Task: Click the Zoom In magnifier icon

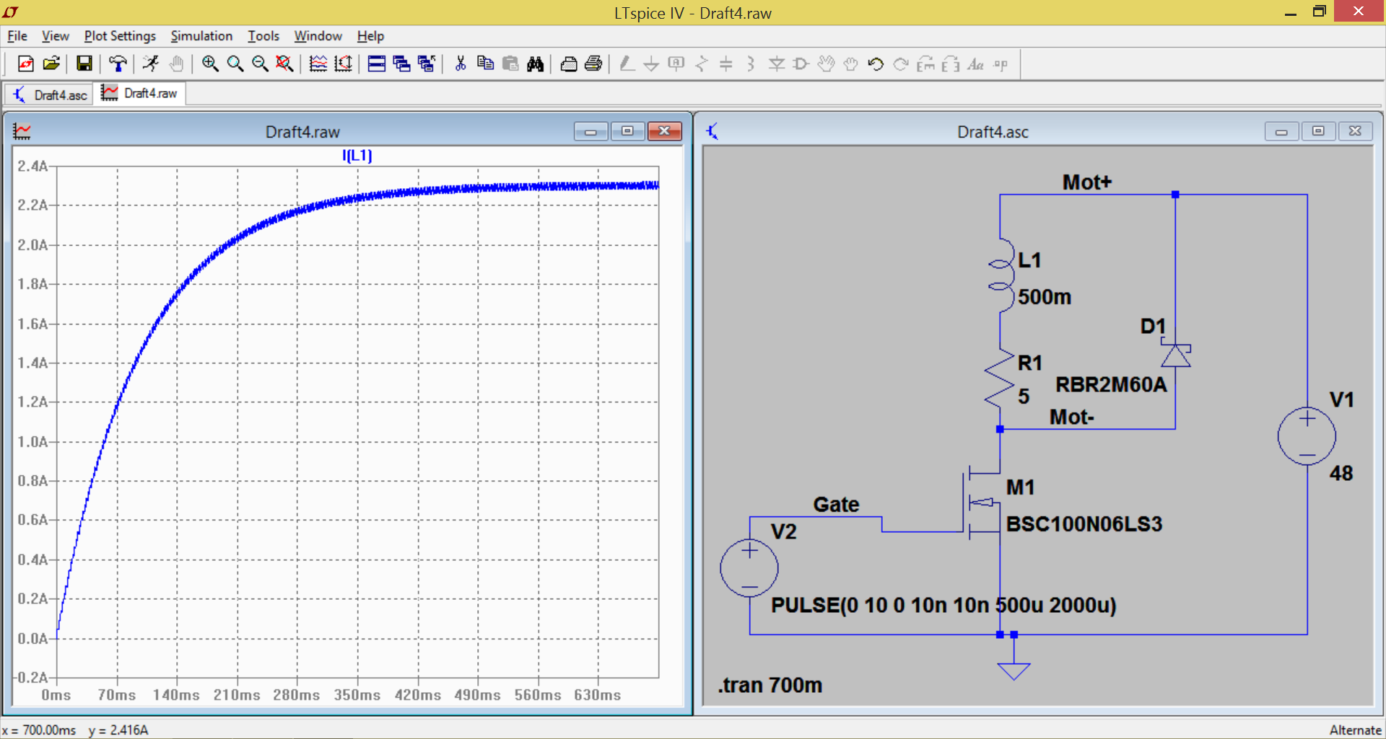Action: [x=210, y=64]
